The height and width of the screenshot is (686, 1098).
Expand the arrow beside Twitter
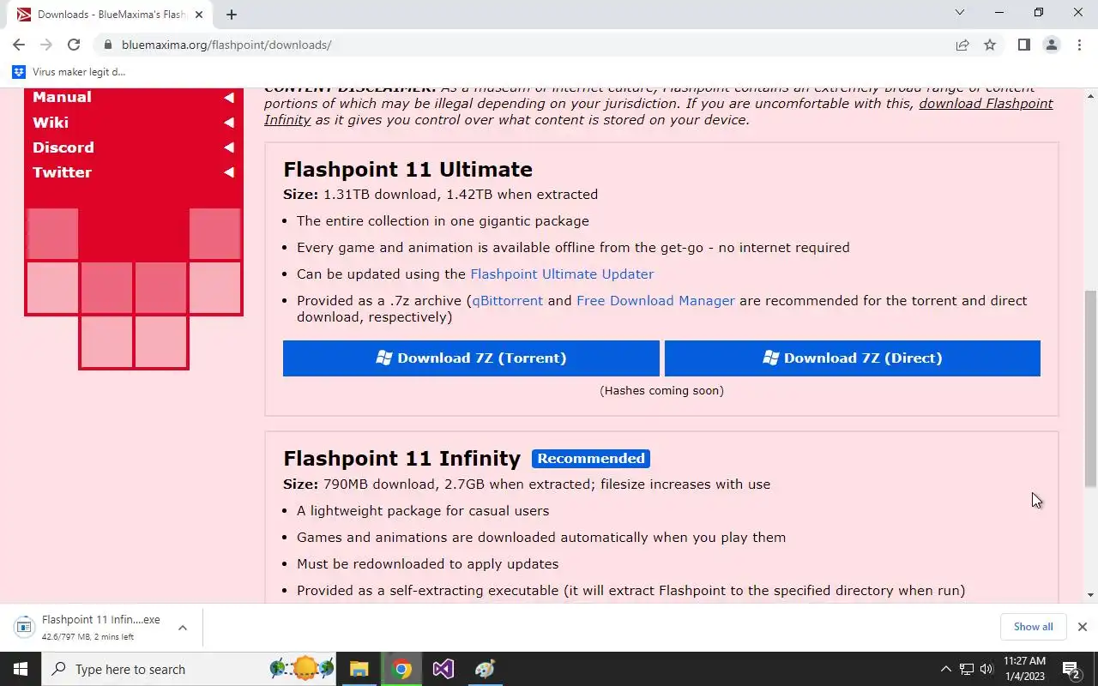229,172
